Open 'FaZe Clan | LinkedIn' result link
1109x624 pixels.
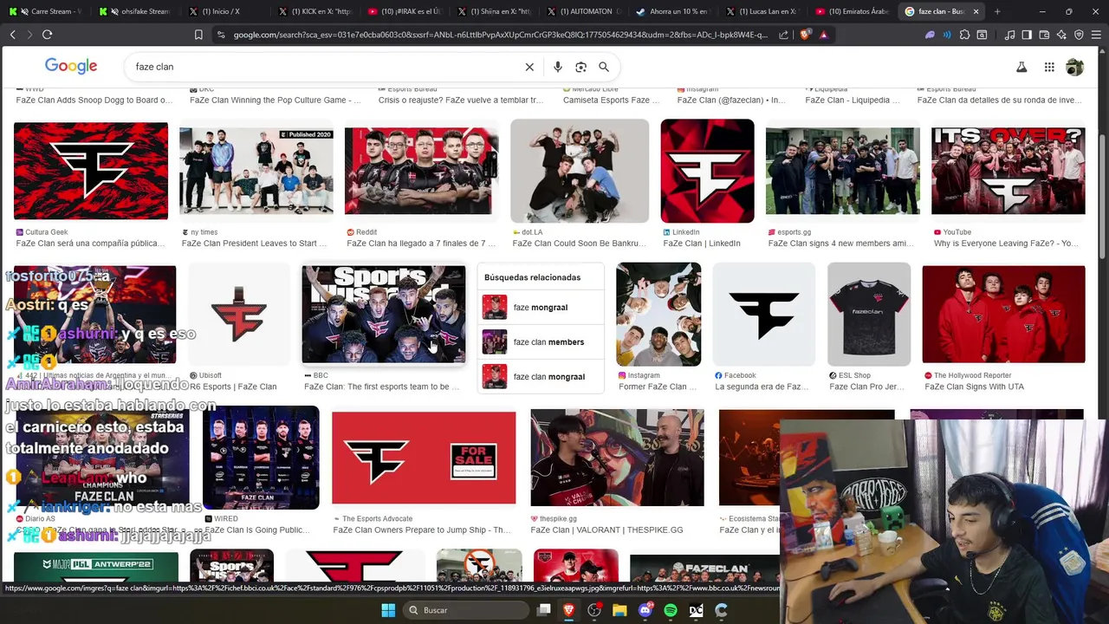coord(702,244)
